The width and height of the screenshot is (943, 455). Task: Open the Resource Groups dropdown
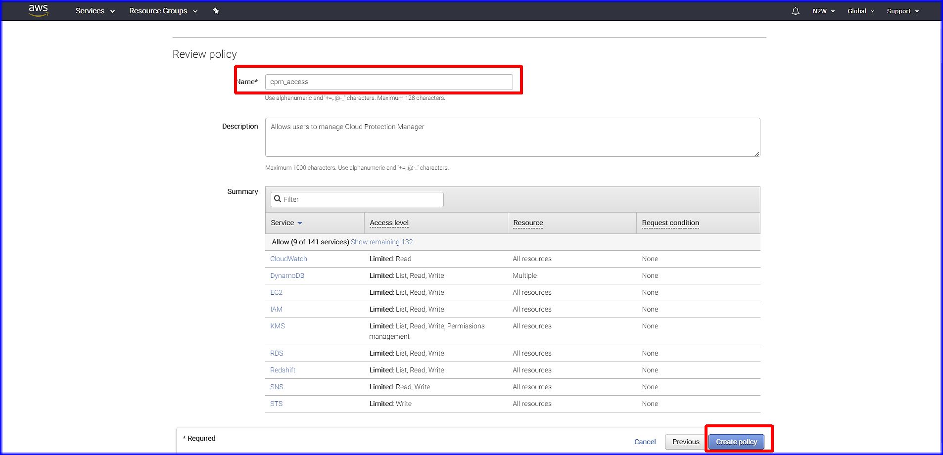coord(163,11)
